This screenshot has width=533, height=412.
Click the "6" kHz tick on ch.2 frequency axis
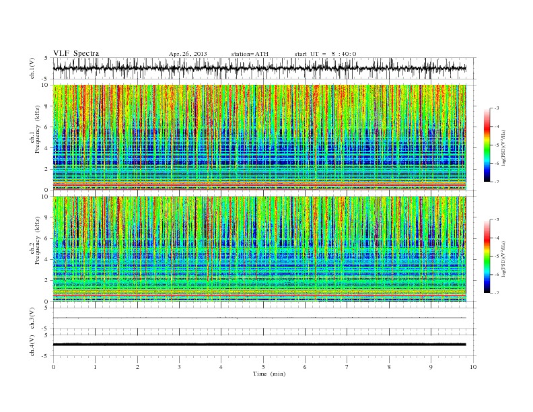pos(47,238)
